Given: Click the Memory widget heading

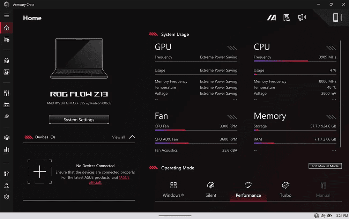Looking at the screenshot, I should (270, 116).
